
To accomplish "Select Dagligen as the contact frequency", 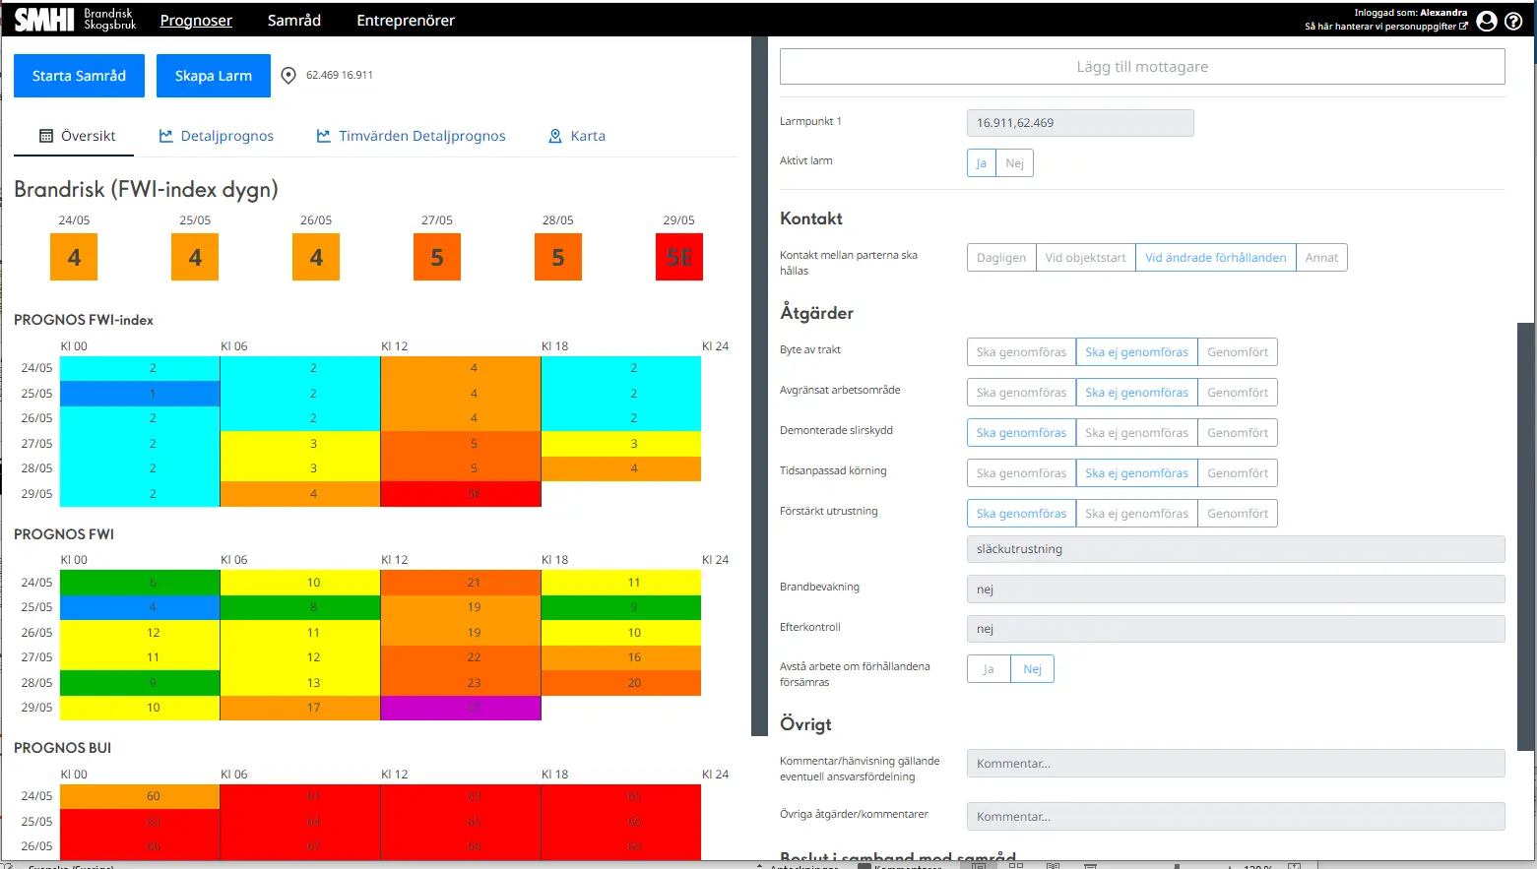I will coord(1001,258).
